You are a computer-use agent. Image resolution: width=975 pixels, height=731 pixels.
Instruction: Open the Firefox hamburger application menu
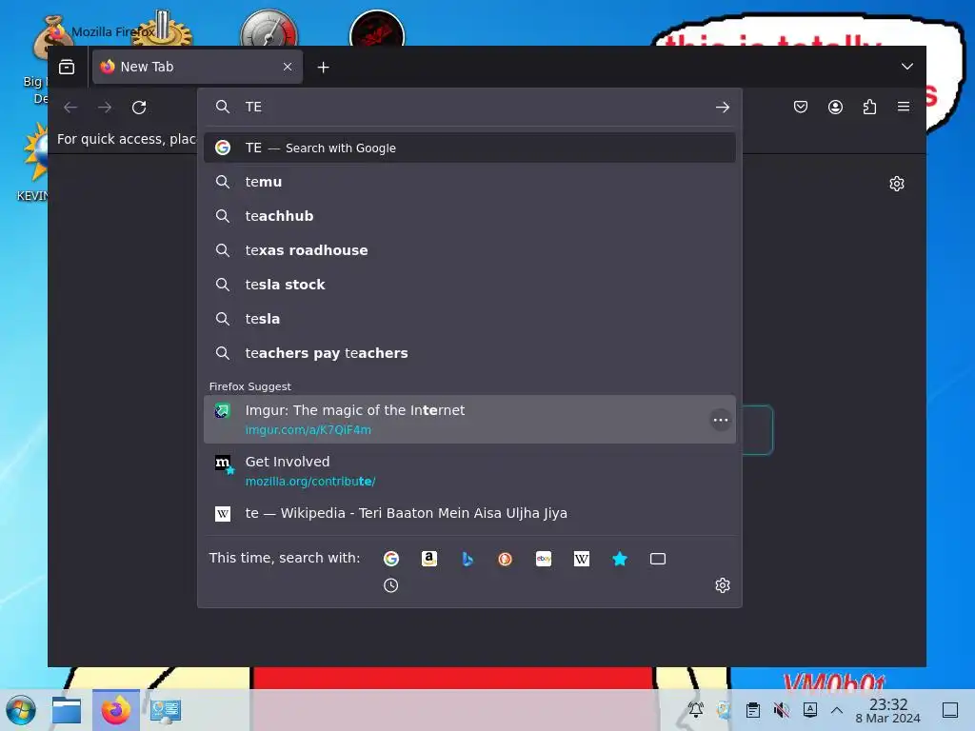coord(904,107)
